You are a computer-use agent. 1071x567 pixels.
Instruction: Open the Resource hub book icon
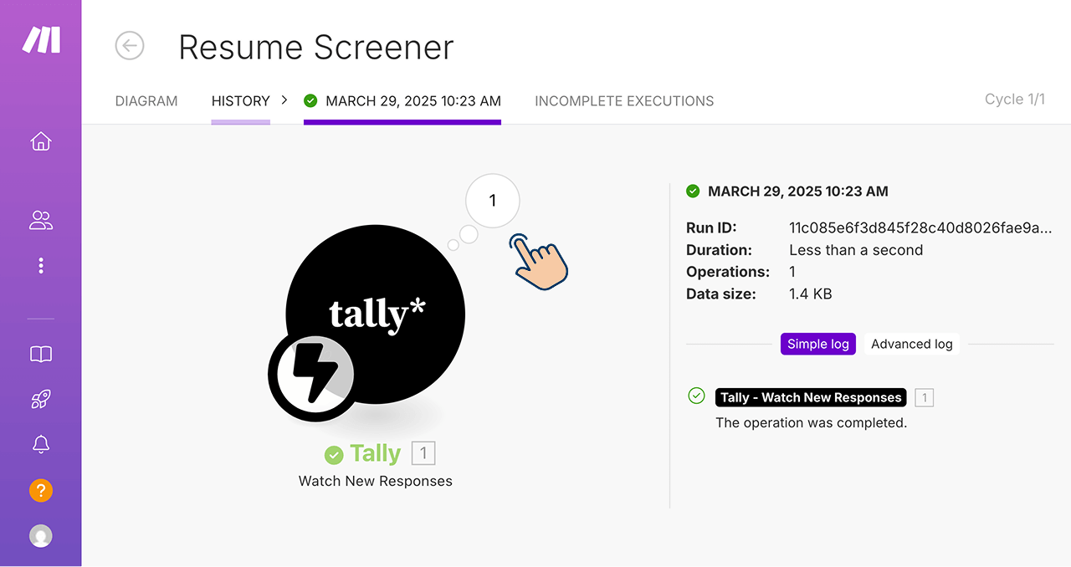[41, 355]
